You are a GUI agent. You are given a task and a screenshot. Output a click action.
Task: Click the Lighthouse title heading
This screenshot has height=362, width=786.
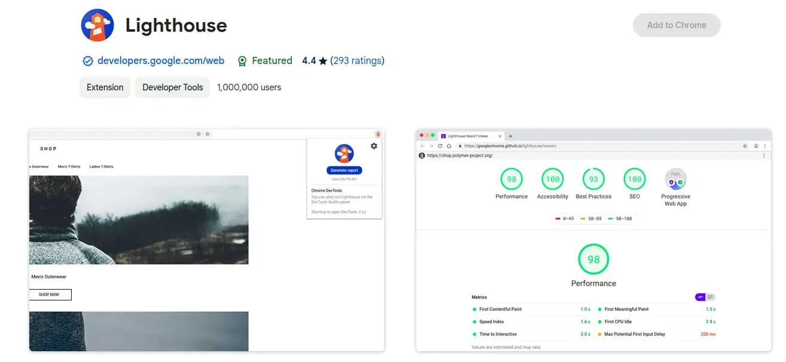pos(176,26)
